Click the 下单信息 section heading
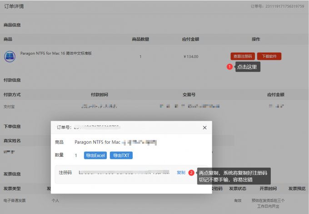 pos(12,126)
